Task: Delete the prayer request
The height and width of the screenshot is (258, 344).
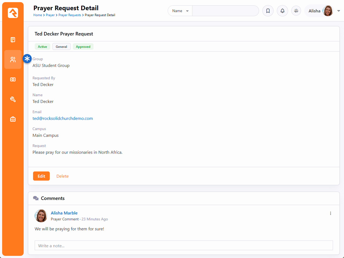Action: click(63, 176)
